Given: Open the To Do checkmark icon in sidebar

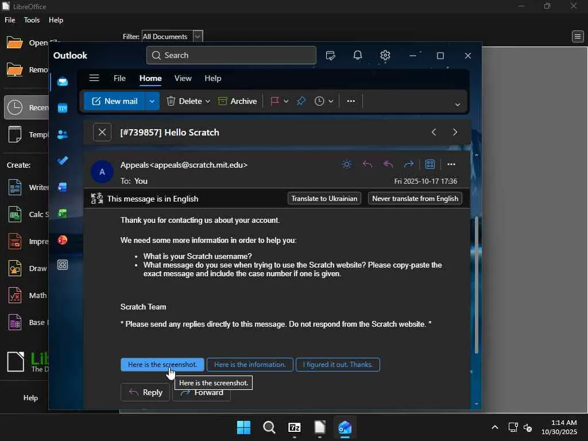Looking at the screenshot, I should (x=63, y=161).
